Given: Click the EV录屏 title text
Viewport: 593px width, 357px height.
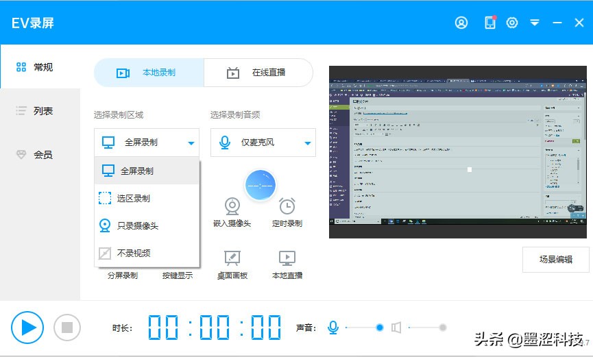Looking at the screenshot, I should [x=33, y=23].
